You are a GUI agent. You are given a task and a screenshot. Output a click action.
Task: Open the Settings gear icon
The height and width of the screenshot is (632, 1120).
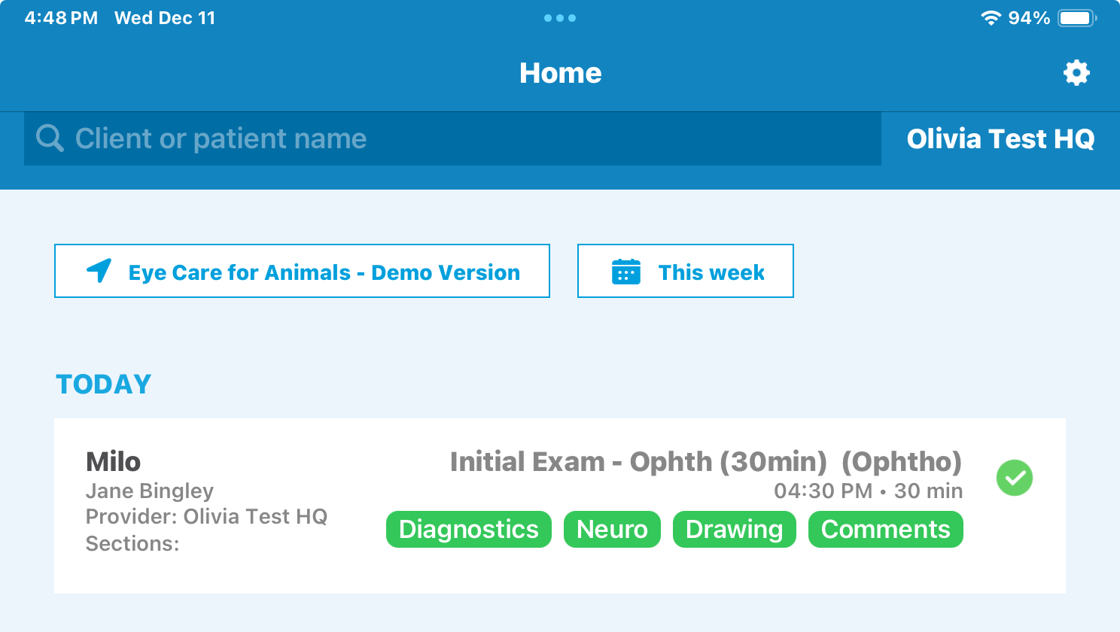1076,72
